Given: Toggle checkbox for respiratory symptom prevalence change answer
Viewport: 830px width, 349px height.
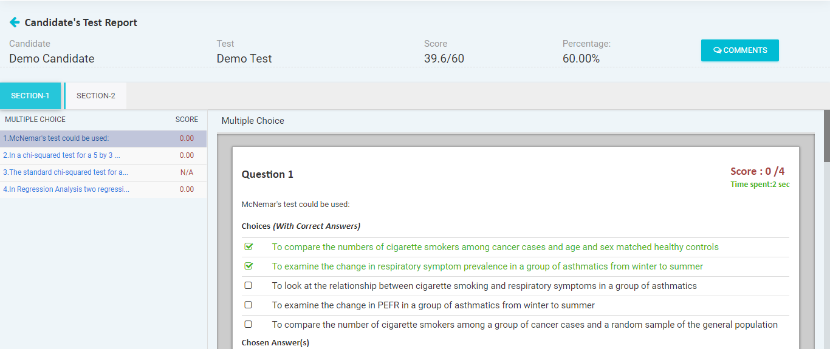Looking at the screenshot, I should tap(248, 266).
